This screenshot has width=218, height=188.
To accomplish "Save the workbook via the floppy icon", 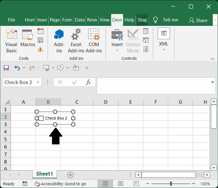I will (x=6, y=68).
